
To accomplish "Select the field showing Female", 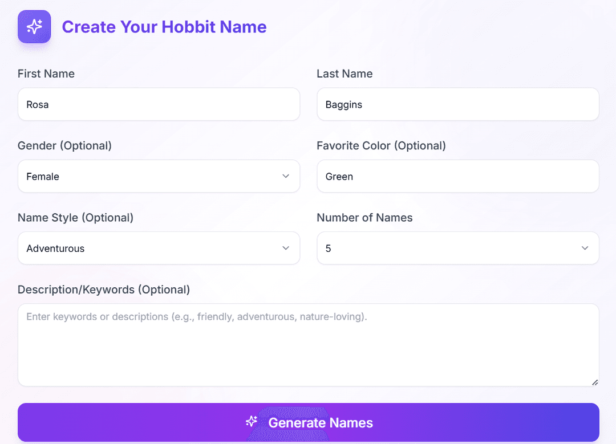I will coord(159,176).
